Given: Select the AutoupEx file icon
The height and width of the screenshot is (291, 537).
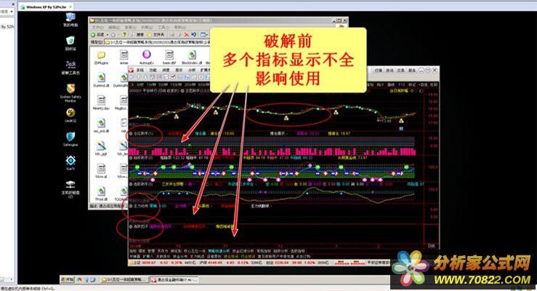Looking at the screenshot, I should point(145,57).
